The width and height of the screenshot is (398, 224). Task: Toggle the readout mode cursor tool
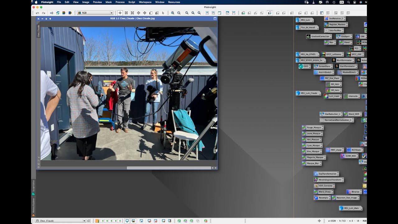coord(120,13)
